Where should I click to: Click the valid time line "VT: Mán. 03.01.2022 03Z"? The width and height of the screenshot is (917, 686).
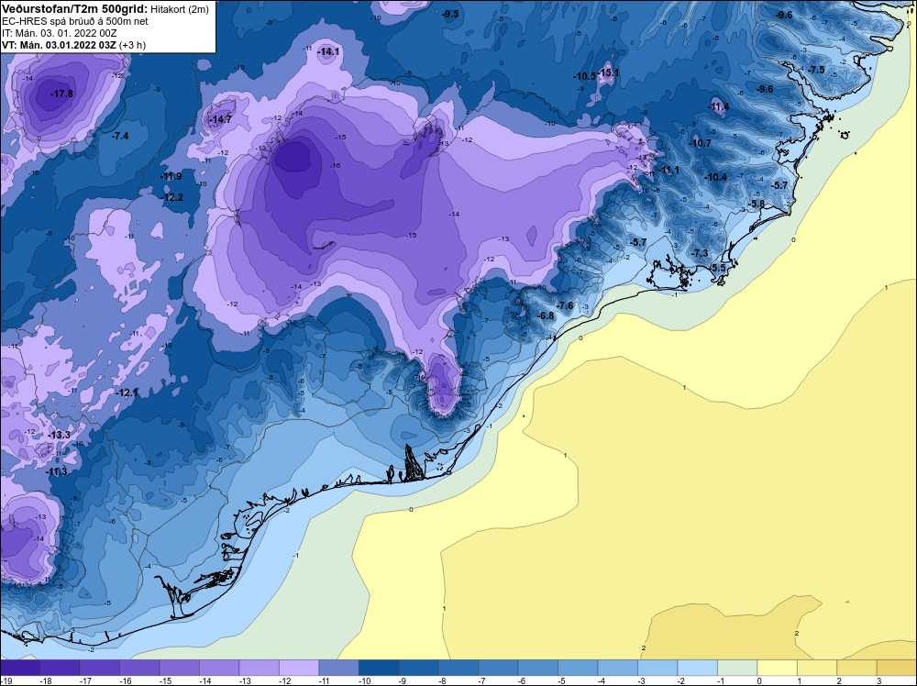pos(59,45)
